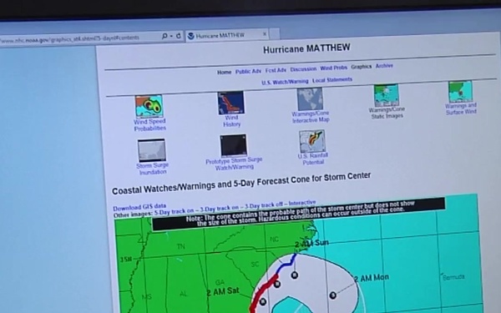Screen dimensions: 501x313
Task: Open a new tab beside Hurricane MATTHEW
Action: [275, 33]
